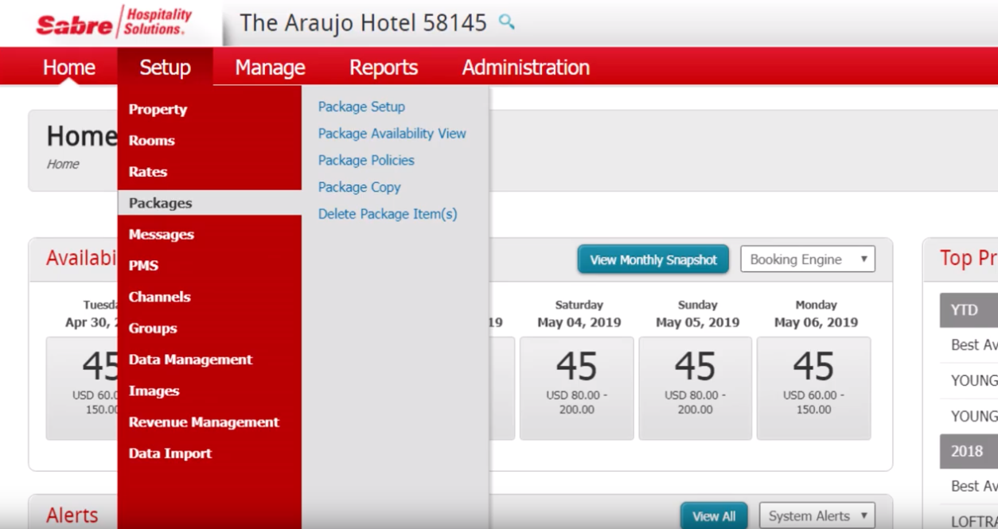The width and height of the screenshot is (998, 529).
Task: Open the Package Setup link
Action: tap(361, 107)
